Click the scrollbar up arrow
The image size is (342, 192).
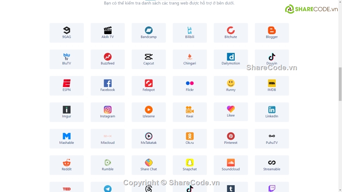coord(340,1)
